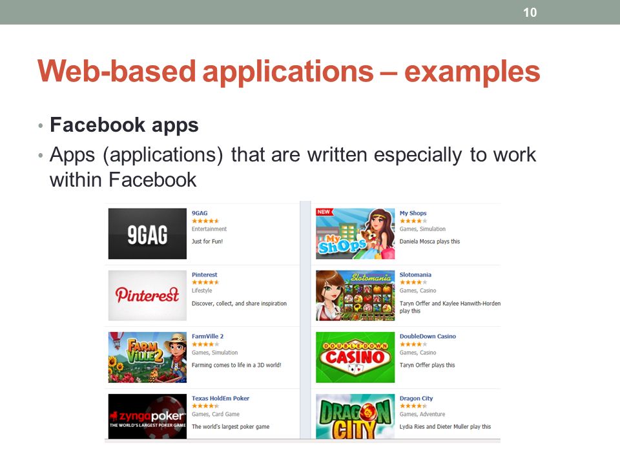Click the Dragon City title link

tap(416, 398)
